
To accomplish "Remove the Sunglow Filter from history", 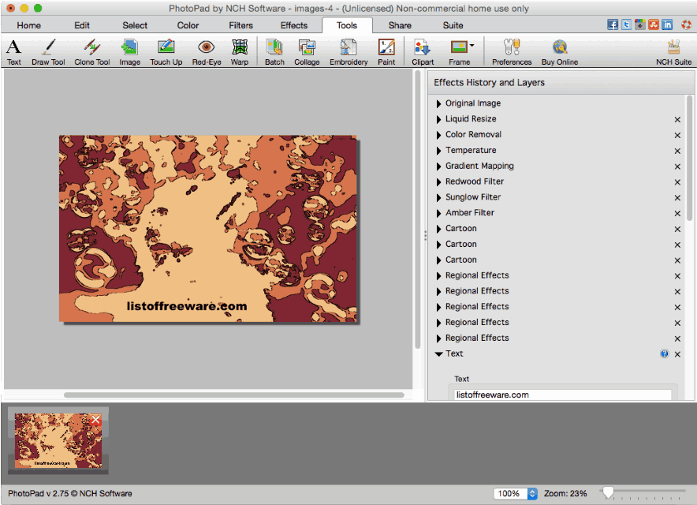I will [x=676, y=197].
